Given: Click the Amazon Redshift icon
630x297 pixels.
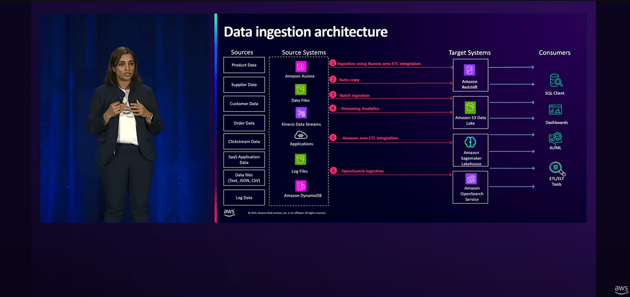Looking at the screenshot, I should tap(469, 70).
